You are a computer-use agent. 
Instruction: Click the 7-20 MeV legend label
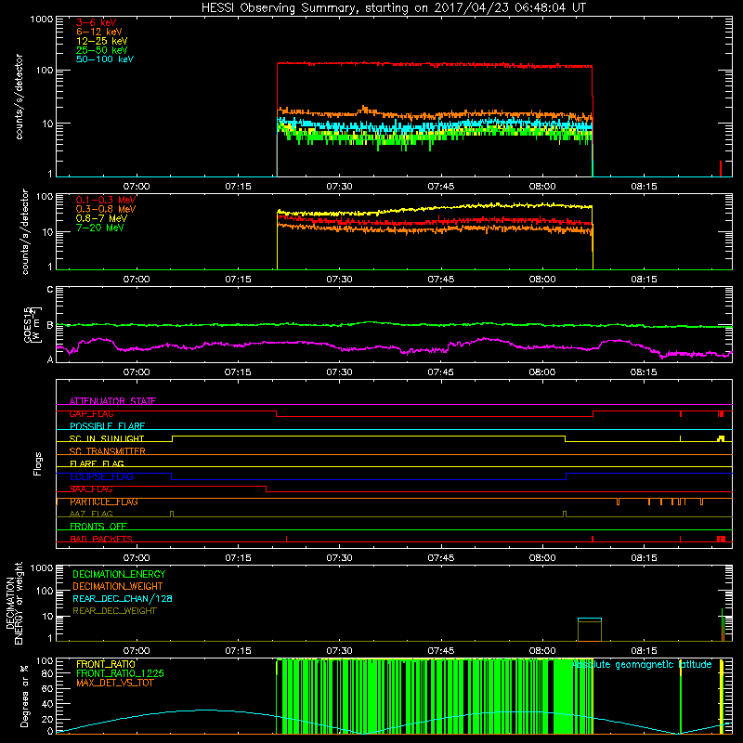(x=100, y=228)
